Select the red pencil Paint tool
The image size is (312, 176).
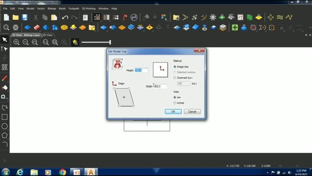[4, 78]
